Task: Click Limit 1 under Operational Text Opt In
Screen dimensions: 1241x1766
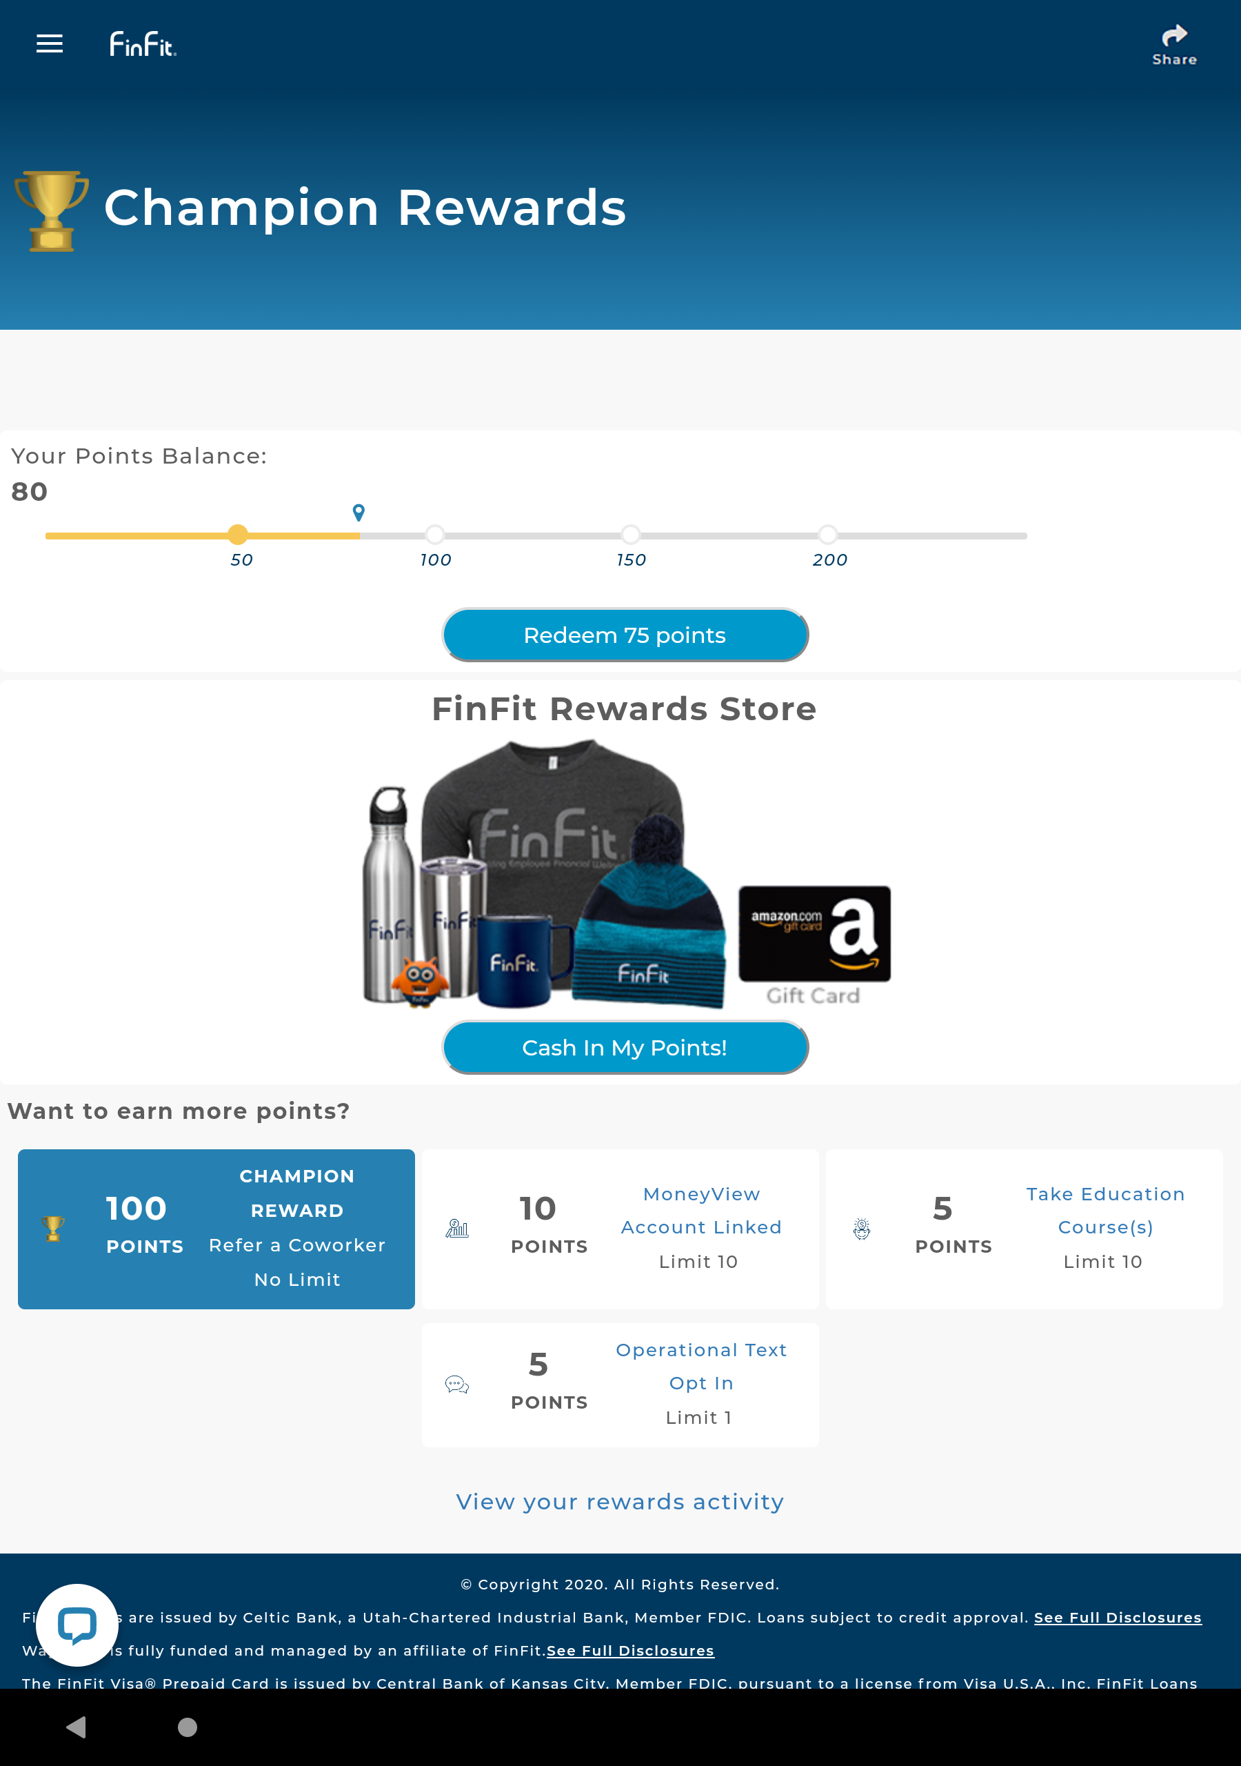Action: click(x=698, y=1418)
